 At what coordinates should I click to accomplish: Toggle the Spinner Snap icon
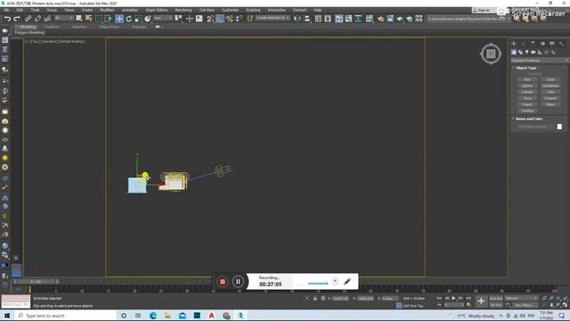click(239, 19)
